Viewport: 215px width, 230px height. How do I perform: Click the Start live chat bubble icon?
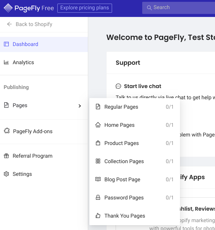pyautogui.click(x=118, y=86)
